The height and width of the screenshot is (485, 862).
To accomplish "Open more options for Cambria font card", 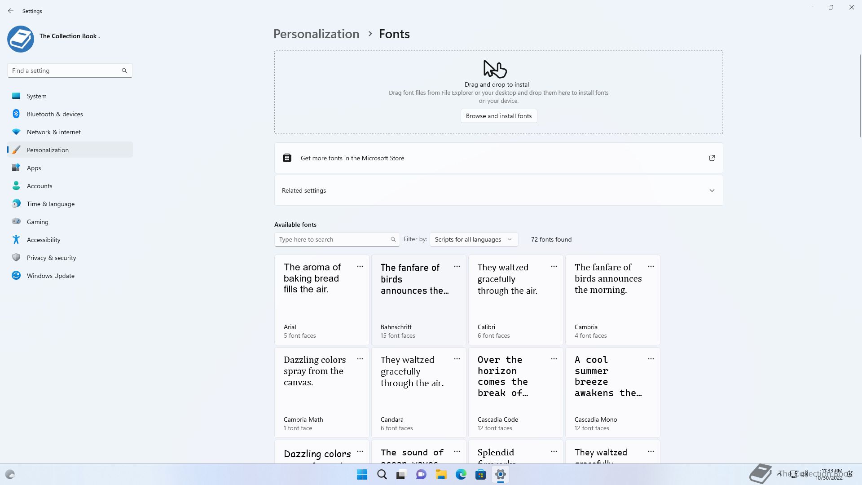I will [x=651, y=266].
